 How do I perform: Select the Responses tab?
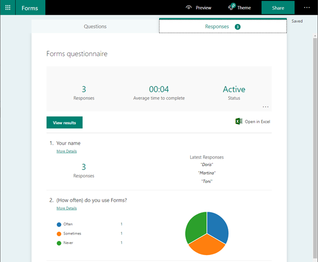223,26
